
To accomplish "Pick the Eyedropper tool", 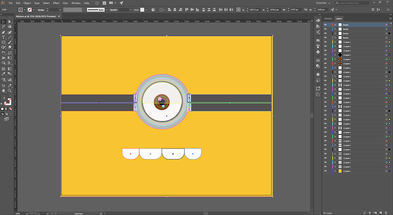I will click(3, 74).
